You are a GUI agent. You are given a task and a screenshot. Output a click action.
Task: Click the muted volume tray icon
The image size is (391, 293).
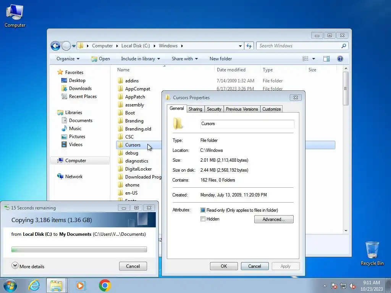coord(352,286)
